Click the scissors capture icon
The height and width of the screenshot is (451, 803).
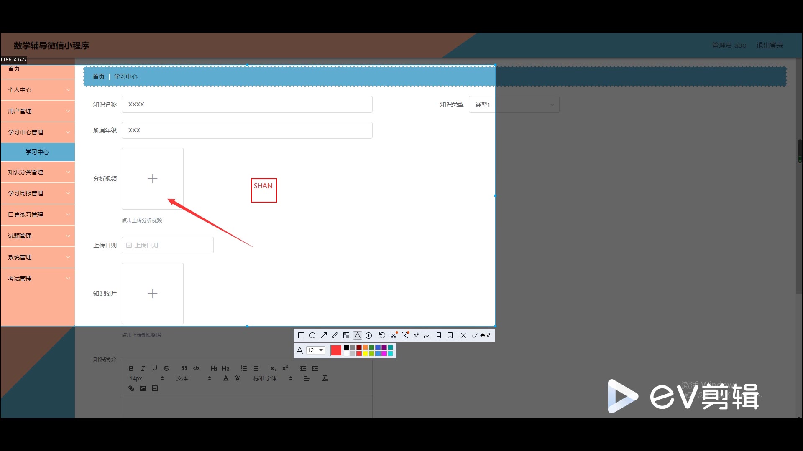394,335
